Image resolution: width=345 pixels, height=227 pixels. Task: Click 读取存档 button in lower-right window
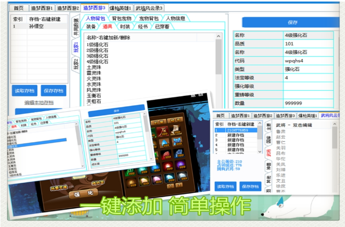click(226, 186)
